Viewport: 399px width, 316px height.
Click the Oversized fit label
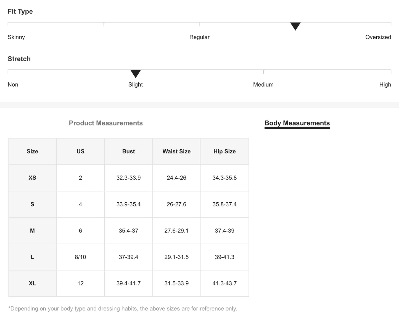(378, 37)
